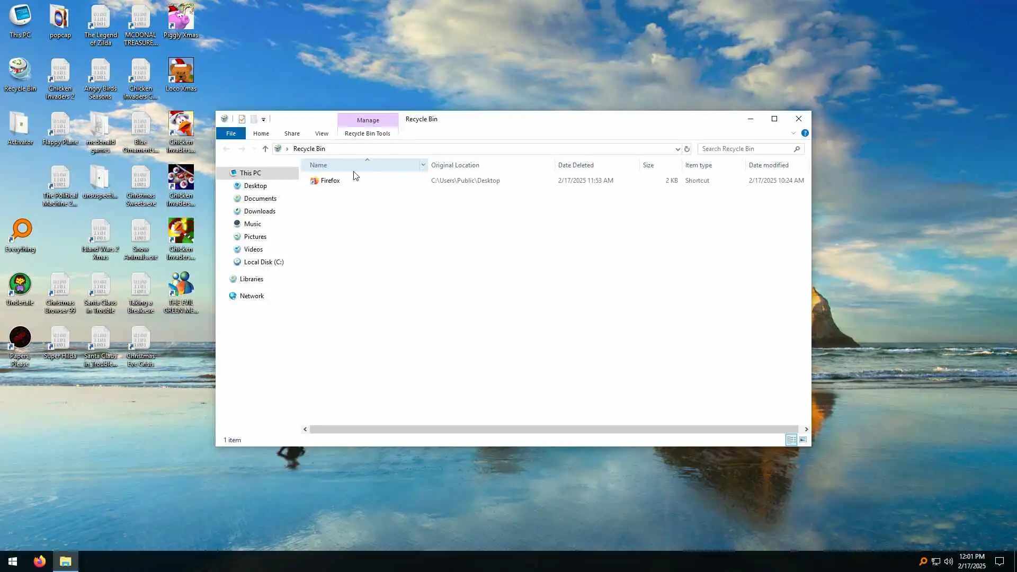1017x572 pixels.
Task: Expand the ribbon using the chevron
Action: (x=793, y=133)
